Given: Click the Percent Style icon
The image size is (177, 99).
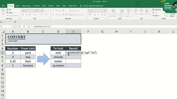Looking at the screenshot, I should click(95, 15).
